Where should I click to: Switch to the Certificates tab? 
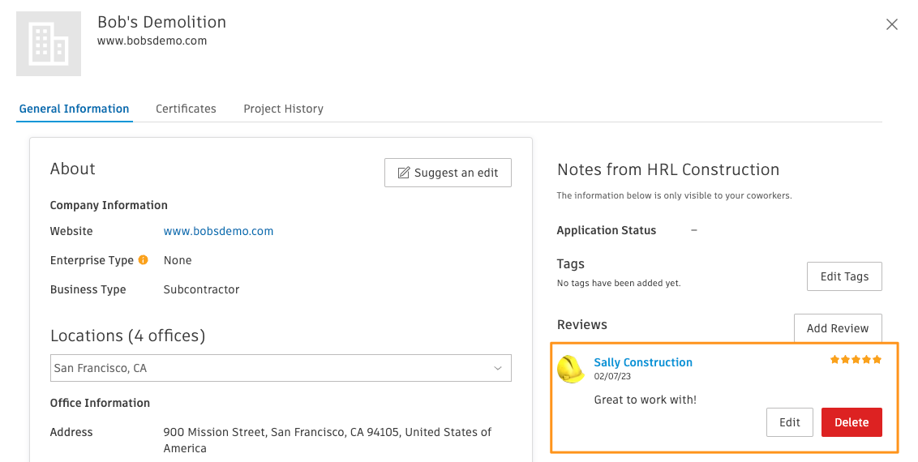[186, 109]
